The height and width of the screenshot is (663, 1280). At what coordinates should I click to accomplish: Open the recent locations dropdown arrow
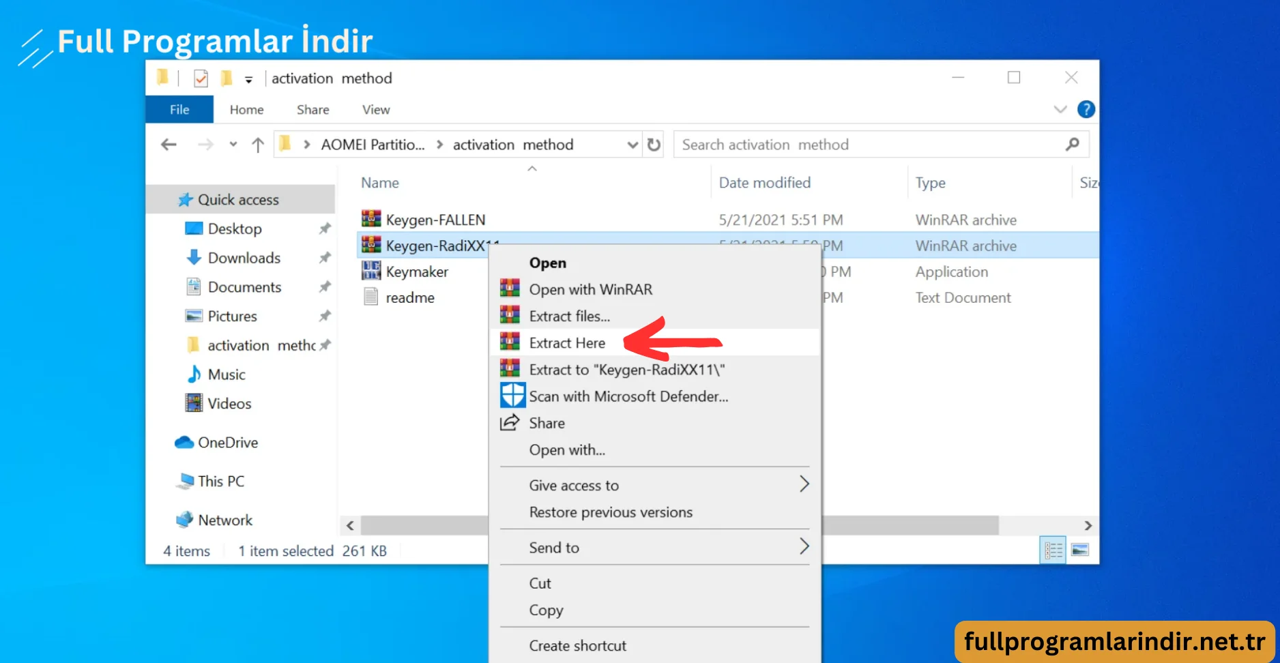(x=233, y=145)
